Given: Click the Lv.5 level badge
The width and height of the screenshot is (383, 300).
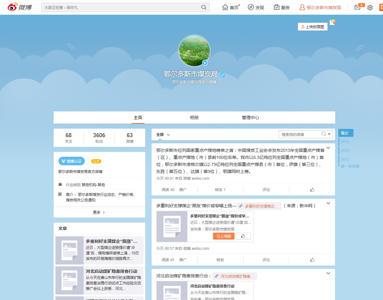Looking at the screenshot, I should coord(96,161).
